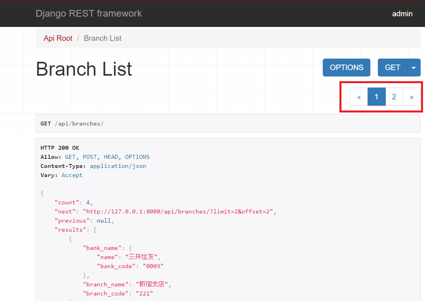Click Accept in the Vary header
Screen dimensions: 425x301
click(72, 175)
